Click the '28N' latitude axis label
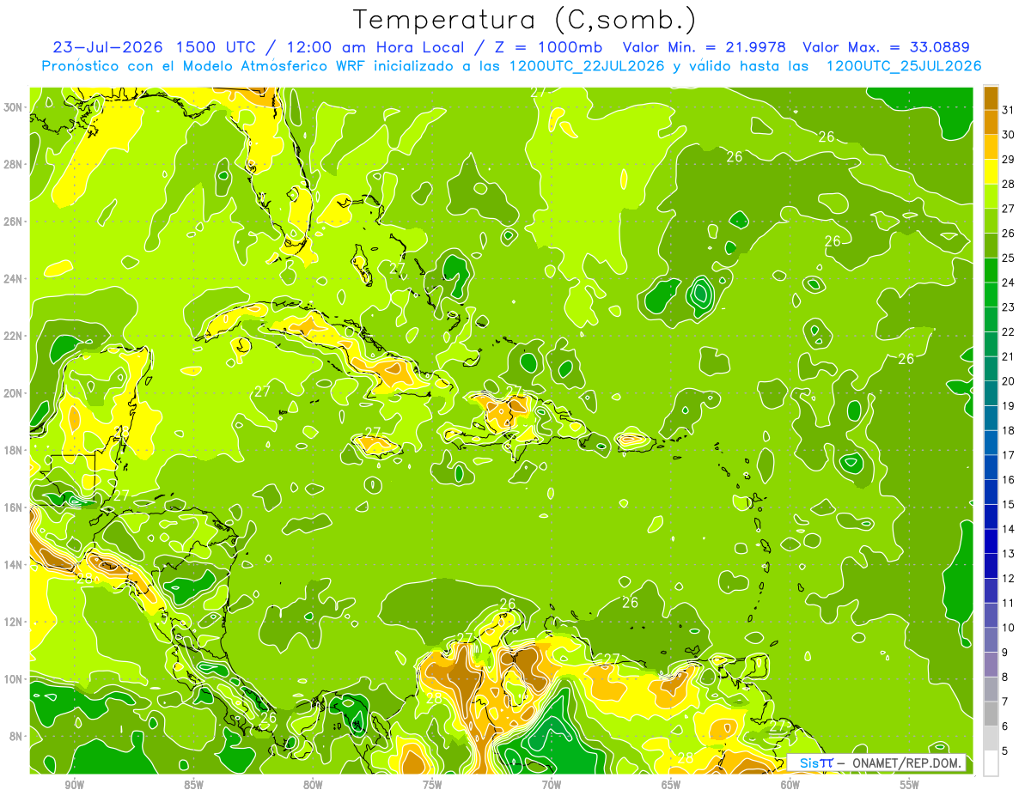 pos(15,164)
